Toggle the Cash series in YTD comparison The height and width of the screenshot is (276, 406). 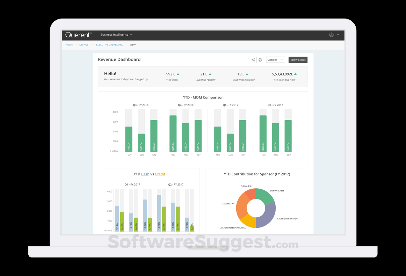[145, 174]
